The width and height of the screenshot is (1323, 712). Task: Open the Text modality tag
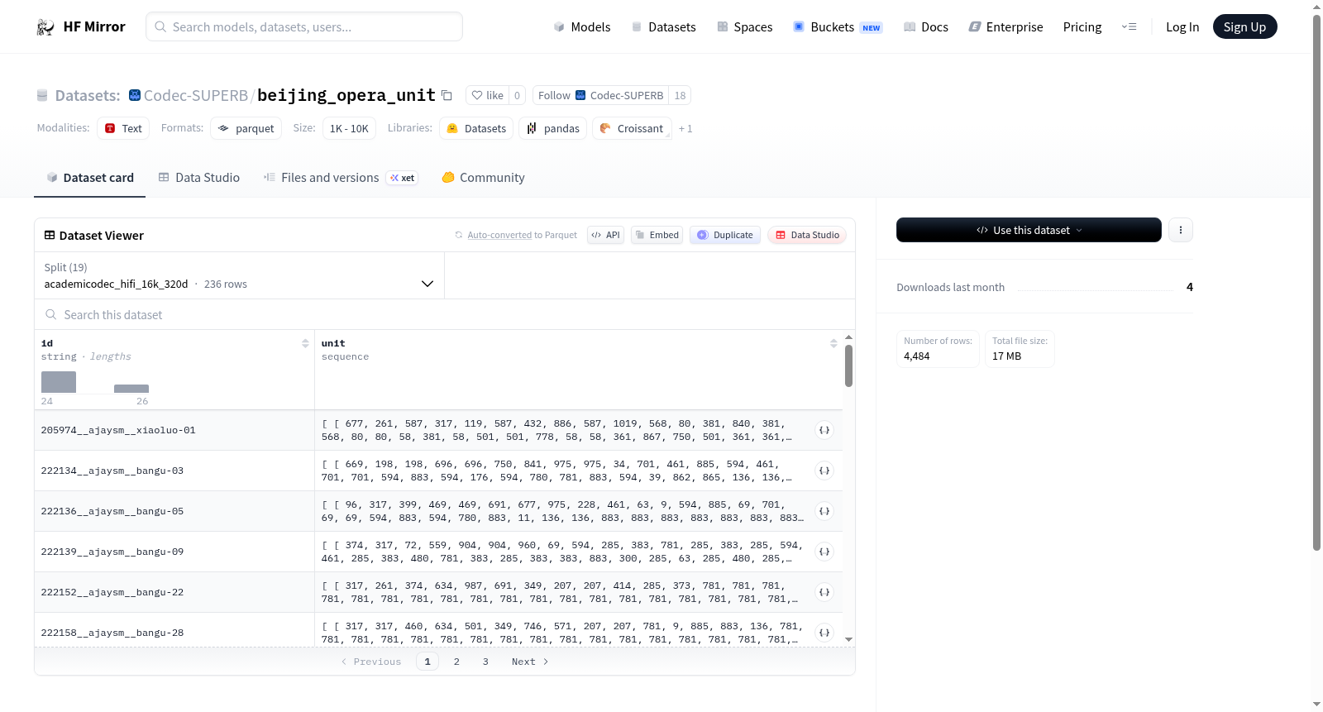pyautogui.click(x=123, y=128)
